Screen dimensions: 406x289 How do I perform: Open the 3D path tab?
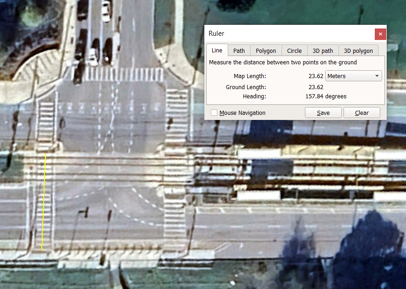(323, 51)
